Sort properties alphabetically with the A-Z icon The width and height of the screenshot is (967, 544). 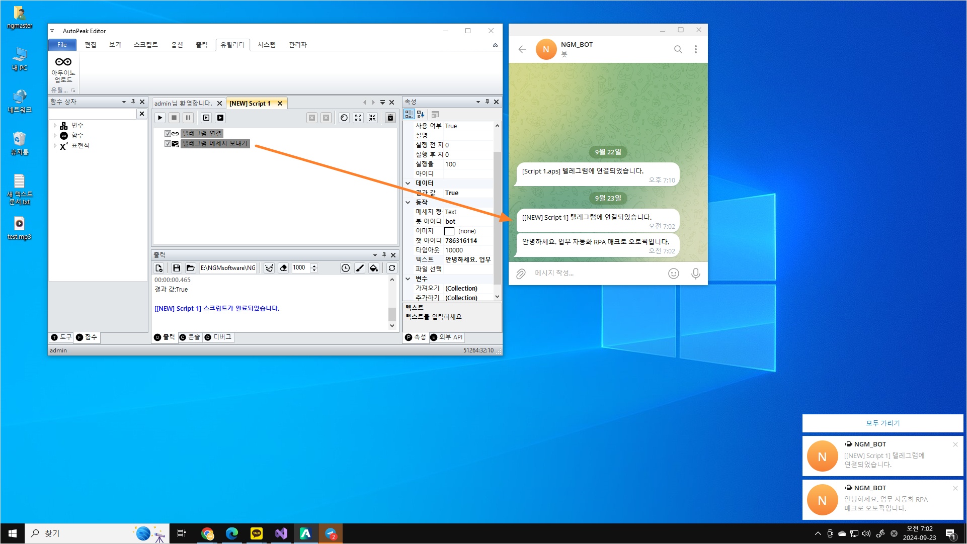tap(421, 114)
